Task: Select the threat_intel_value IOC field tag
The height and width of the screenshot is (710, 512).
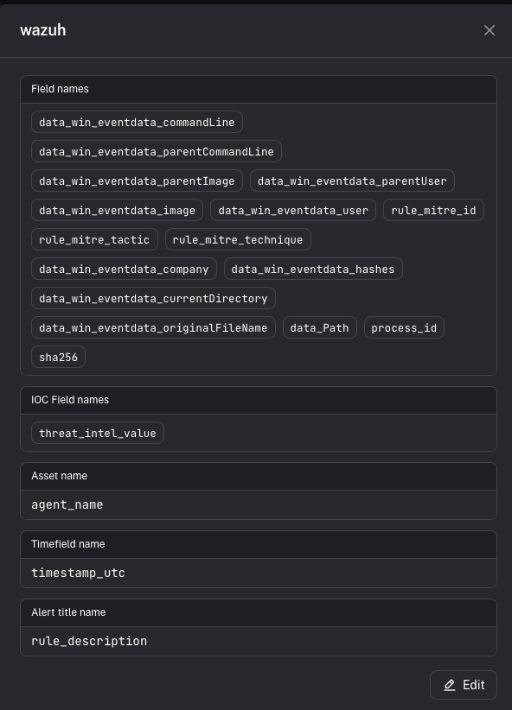Action: tap(97, 433)
